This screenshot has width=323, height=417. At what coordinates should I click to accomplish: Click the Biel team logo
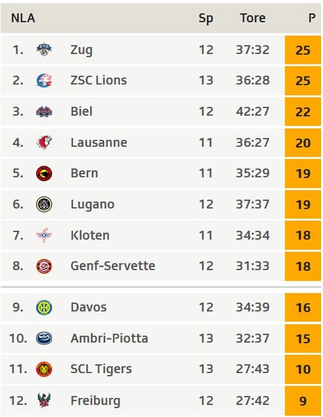(44, 111)
